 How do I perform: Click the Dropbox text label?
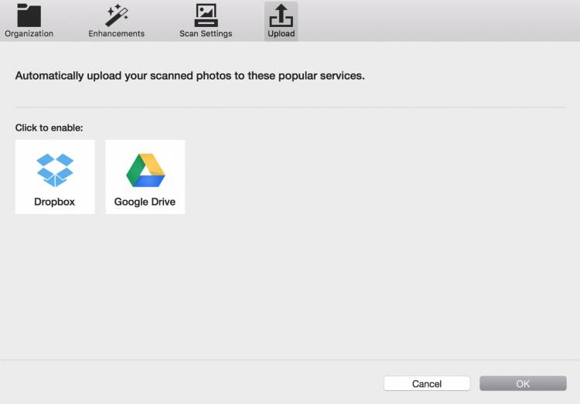[x=54, y=202]
